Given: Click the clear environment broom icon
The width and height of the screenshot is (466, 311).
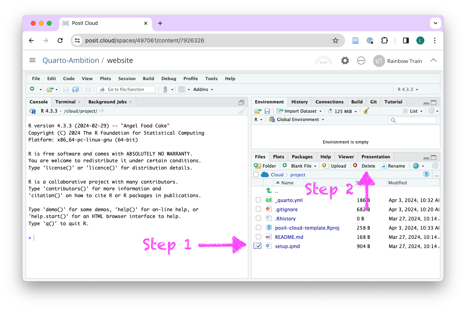Looking at the screenshot, I should coord(366,111).
